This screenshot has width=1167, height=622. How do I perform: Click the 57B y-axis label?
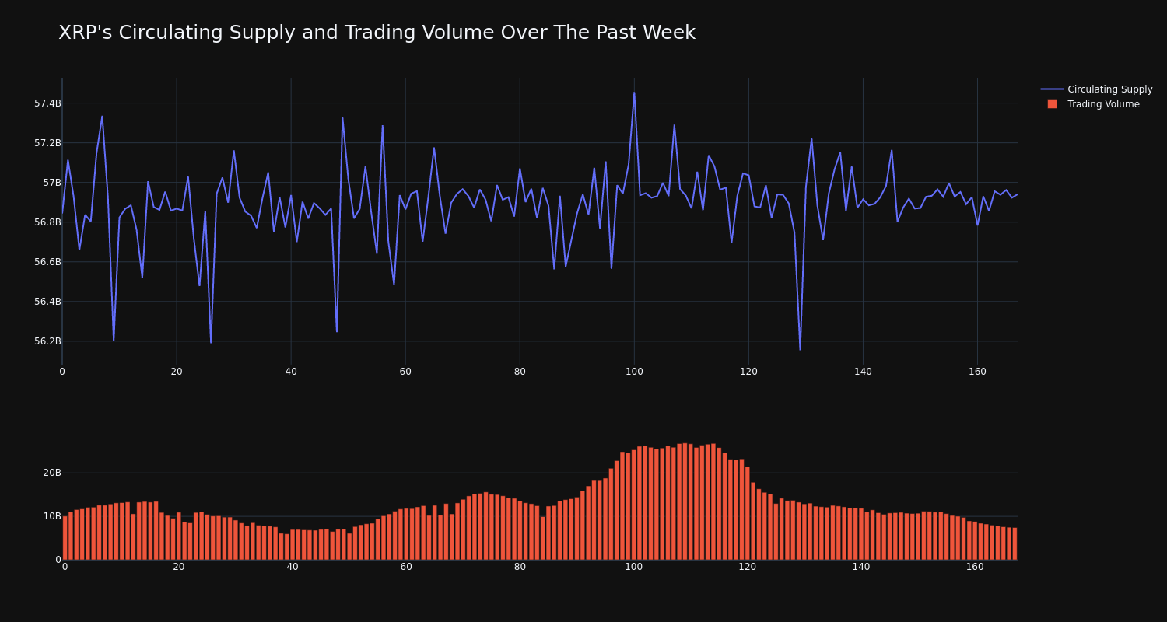pos(51,183)
